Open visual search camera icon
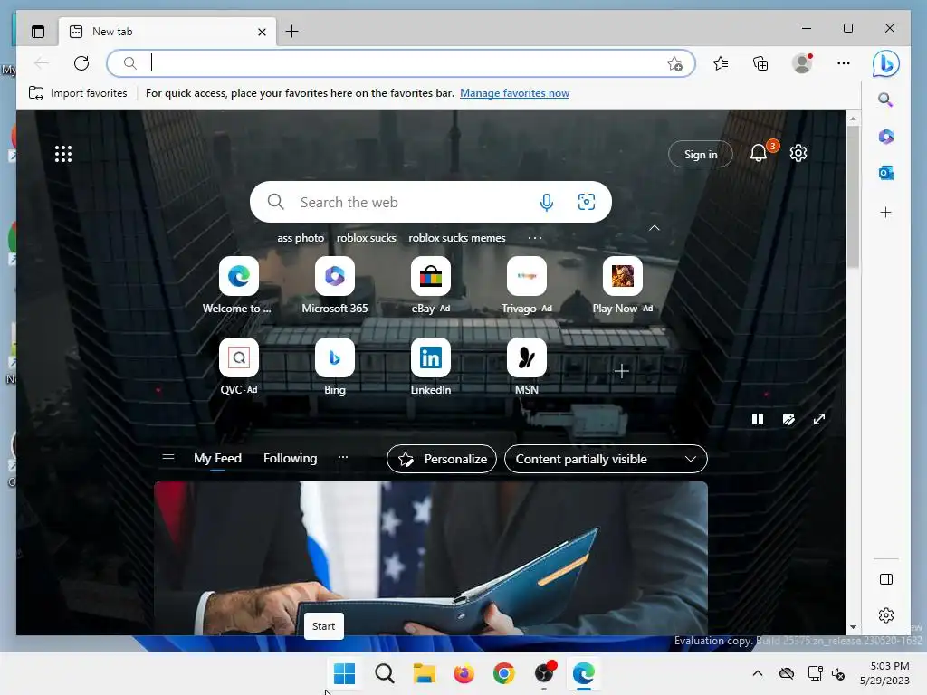 click(x=587, y=202)
